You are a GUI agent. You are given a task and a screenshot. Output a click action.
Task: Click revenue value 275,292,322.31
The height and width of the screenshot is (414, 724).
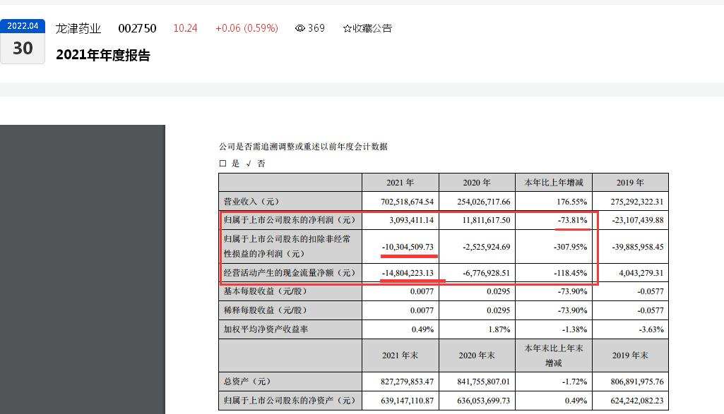[636, 202]
